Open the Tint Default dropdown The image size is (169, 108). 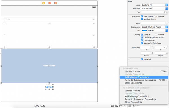click(x=157, y=31)
